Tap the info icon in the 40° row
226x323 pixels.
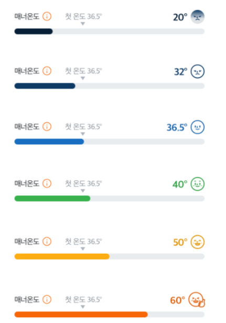[x=47, y=183]
